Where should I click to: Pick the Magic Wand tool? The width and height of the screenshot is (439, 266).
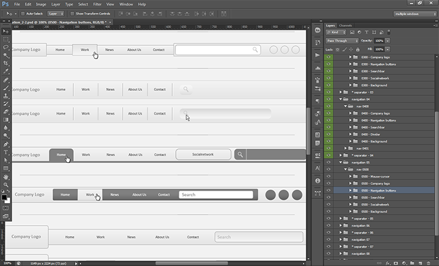(x=6, y=55)
